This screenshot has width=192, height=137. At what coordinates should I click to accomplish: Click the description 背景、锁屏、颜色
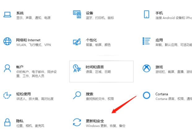(98, 45)
